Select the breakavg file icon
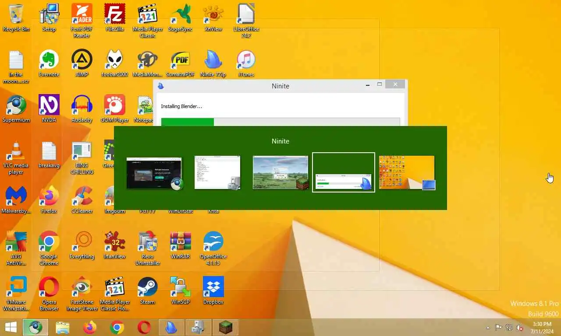 (x=49, y=154)
